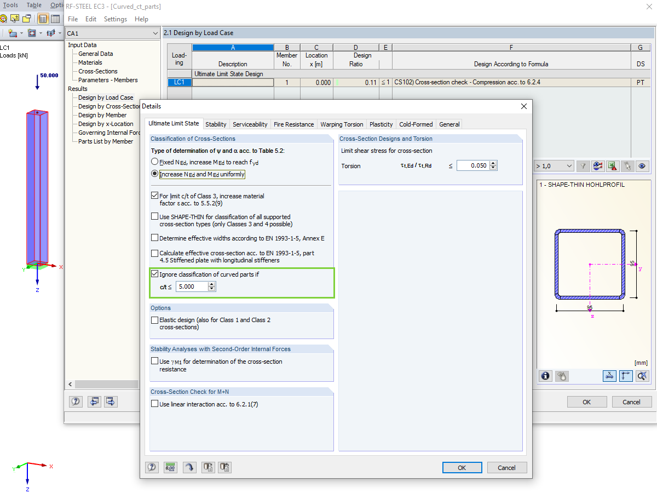Click the pick member pointer icon

click(x=627, y=165)
